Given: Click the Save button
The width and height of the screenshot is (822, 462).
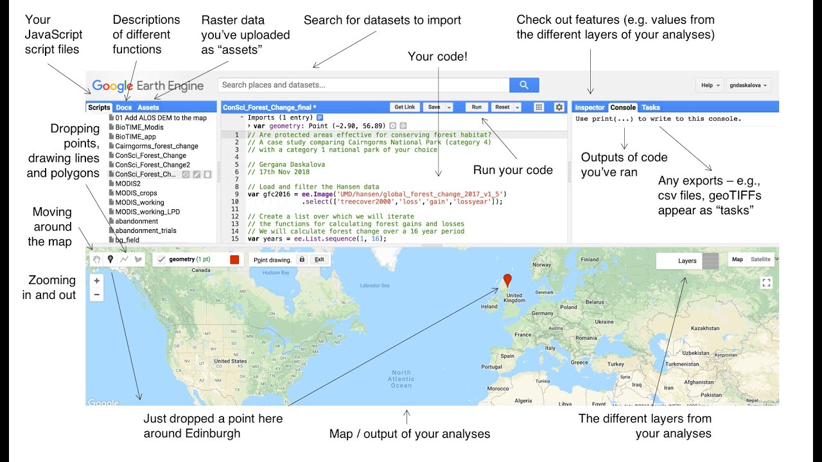Looking at the screenshot, I should tap(434, 107).
